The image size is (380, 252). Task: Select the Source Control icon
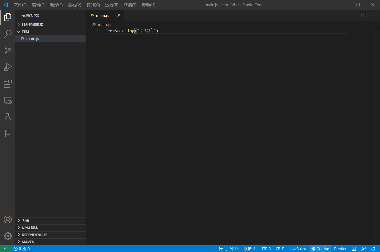pos(8,50)
